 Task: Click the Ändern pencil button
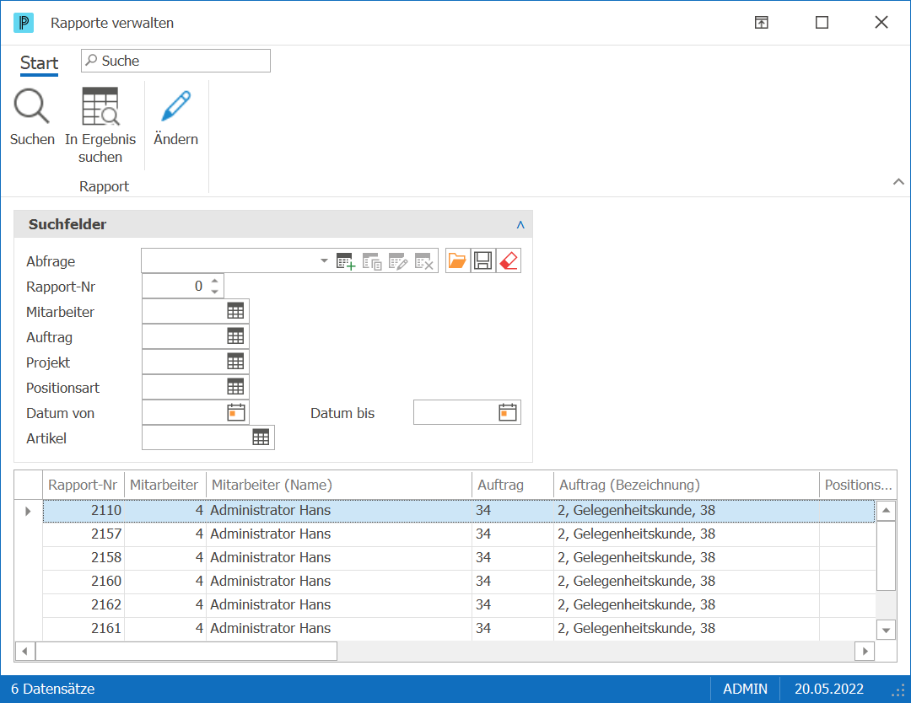click(x=176, y=118)
